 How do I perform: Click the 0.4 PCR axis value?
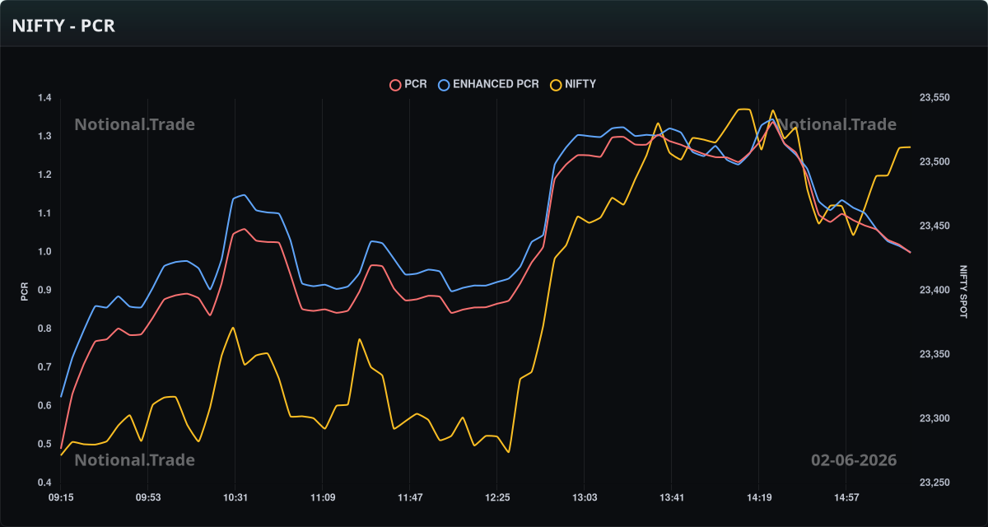44,483
